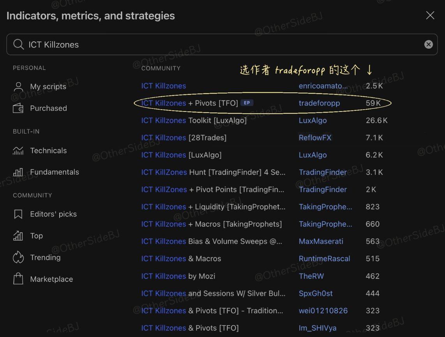445x337 pixels.
Task: Open author tradeforopp profile
Action: coord(319,103)
